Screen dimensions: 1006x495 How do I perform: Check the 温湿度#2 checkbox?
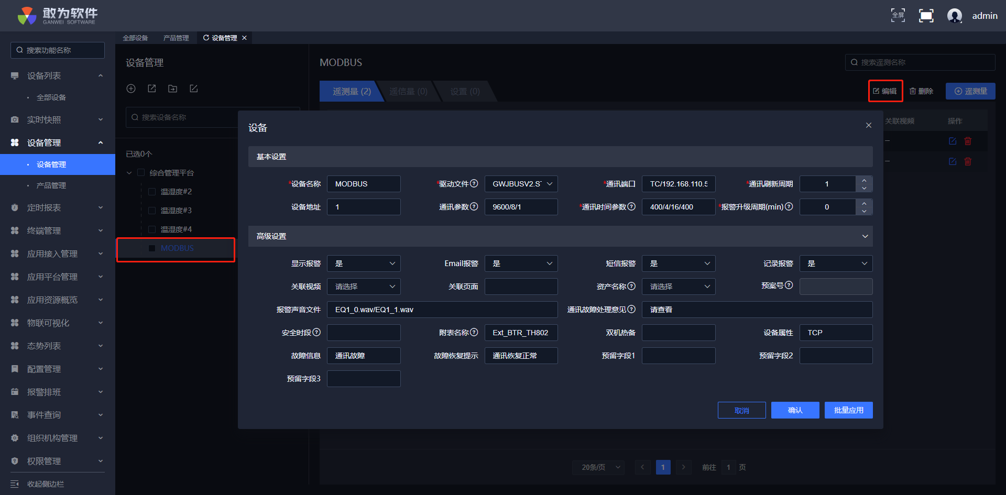[x=152, y=192]
